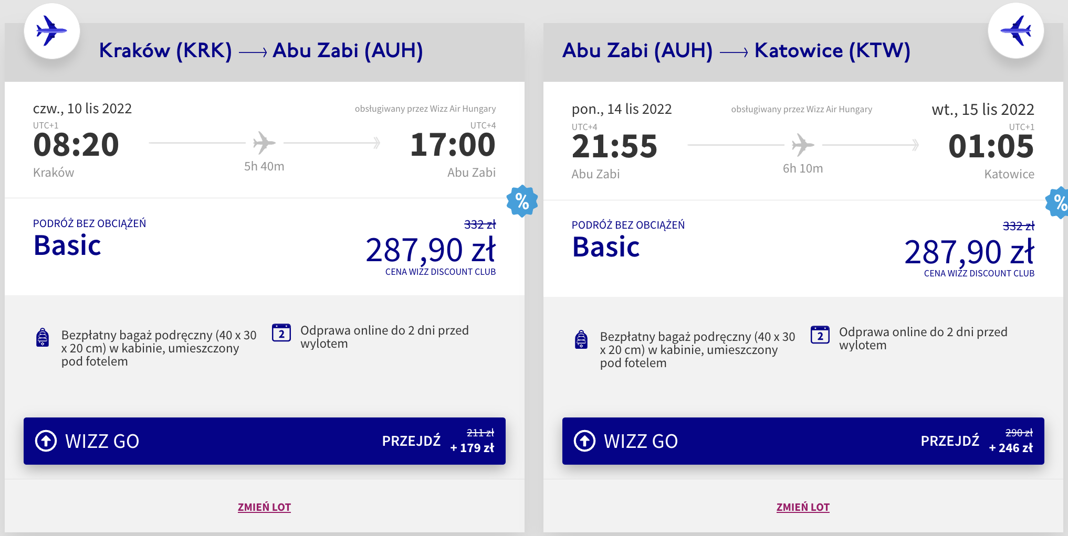Click the online check-in calendar icon, return flight
This screenshot has width=1068, height=536.
point(820,334)
